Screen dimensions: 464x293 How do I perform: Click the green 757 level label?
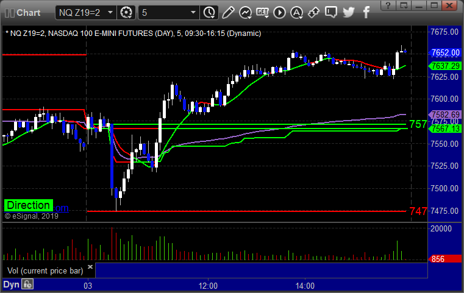pyautogui.click(x=418, y=124)
